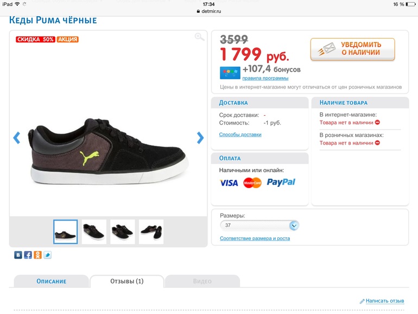Viewport: 418px width, 314px height.
Task: Share via VKontakte icon
Action: click(18, 255)
